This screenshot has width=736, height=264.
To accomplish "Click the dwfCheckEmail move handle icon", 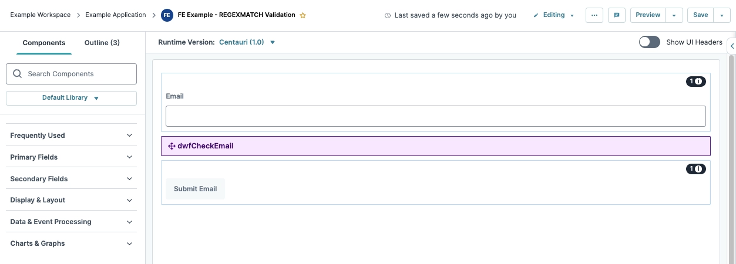I will coord(172,146).
